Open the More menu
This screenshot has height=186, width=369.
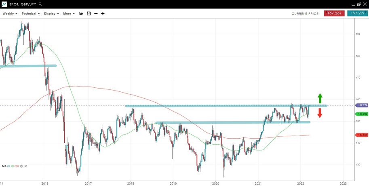pos(69,14)
